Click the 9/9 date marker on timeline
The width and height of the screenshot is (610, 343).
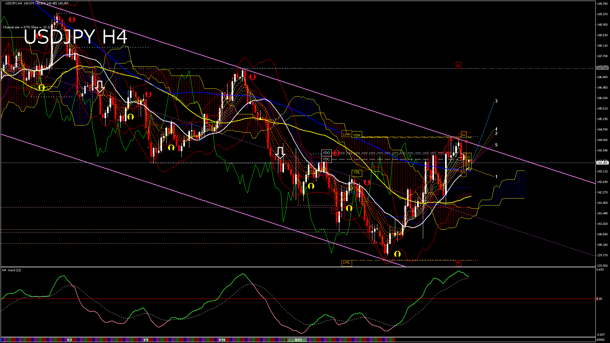coord(146,340)
